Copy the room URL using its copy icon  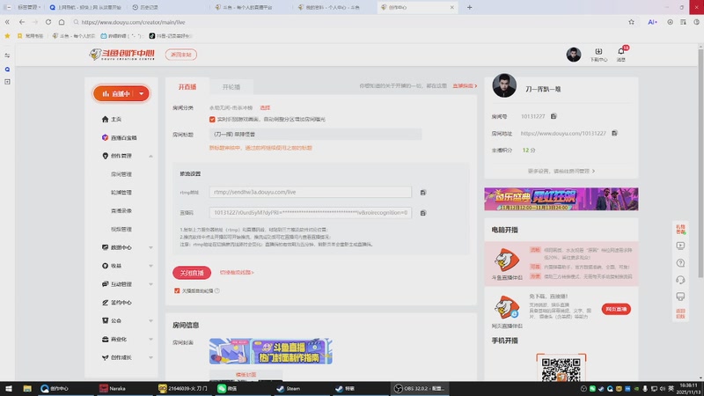[614, 133]
